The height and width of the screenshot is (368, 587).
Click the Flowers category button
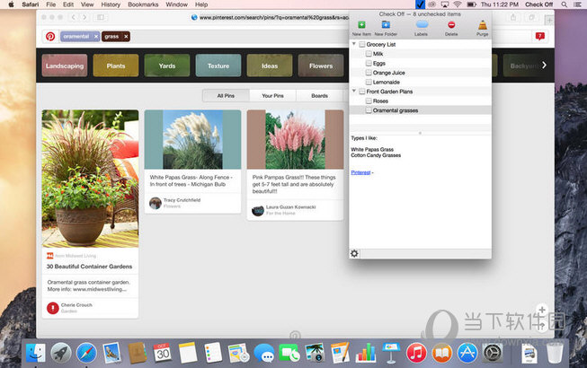[x=321, y=66]
